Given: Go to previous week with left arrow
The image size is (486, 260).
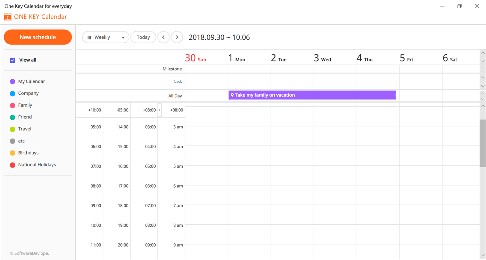Looking at the screenshot, I should tap(163, 37).
